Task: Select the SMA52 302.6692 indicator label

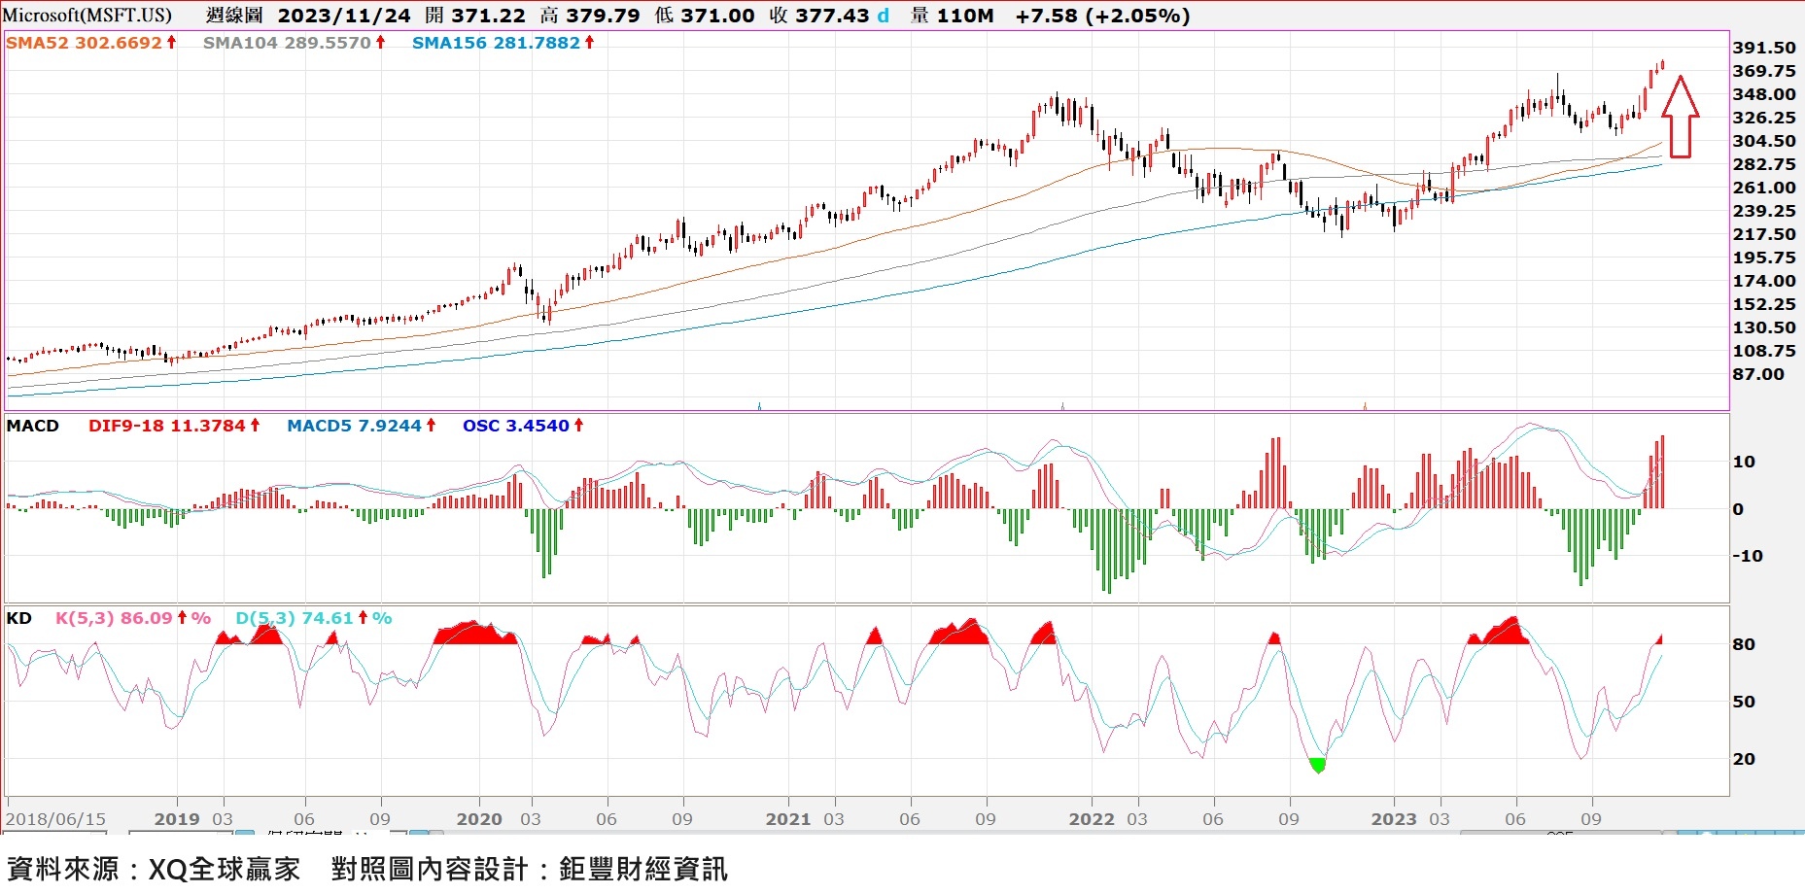Action: point(84,43)
